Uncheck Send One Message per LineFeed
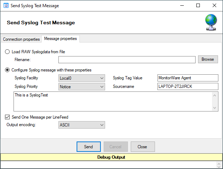This screenshot has width=223, height=169. point(7,117)
